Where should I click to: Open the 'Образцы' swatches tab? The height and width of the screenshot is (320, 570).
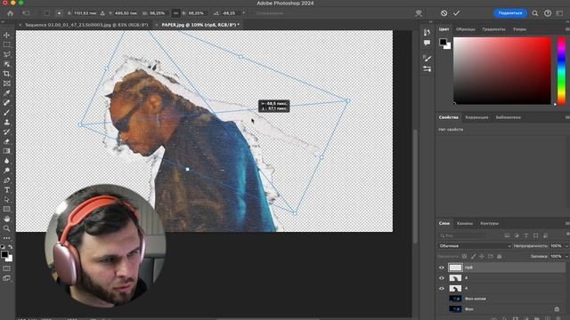pyautogui.click(x=466, y=29)
